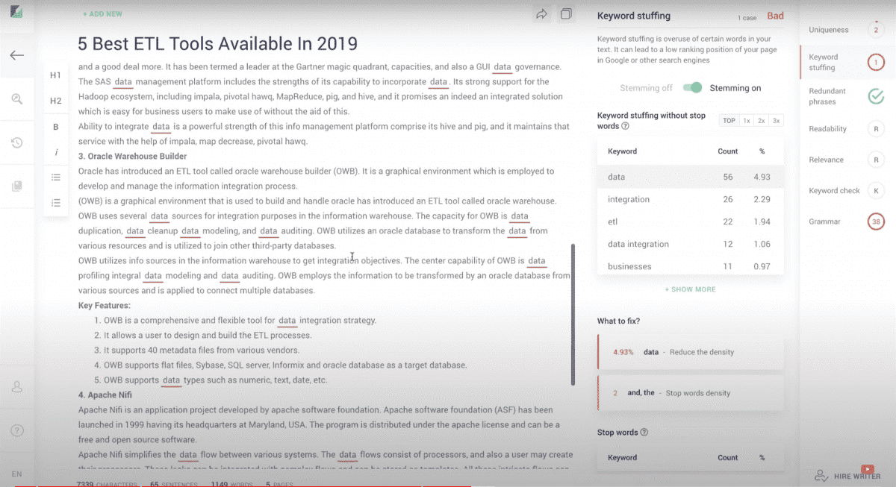Click the '1 case' indicator
The width and height of the screenshot is (896, 487).
pos(747,17)
